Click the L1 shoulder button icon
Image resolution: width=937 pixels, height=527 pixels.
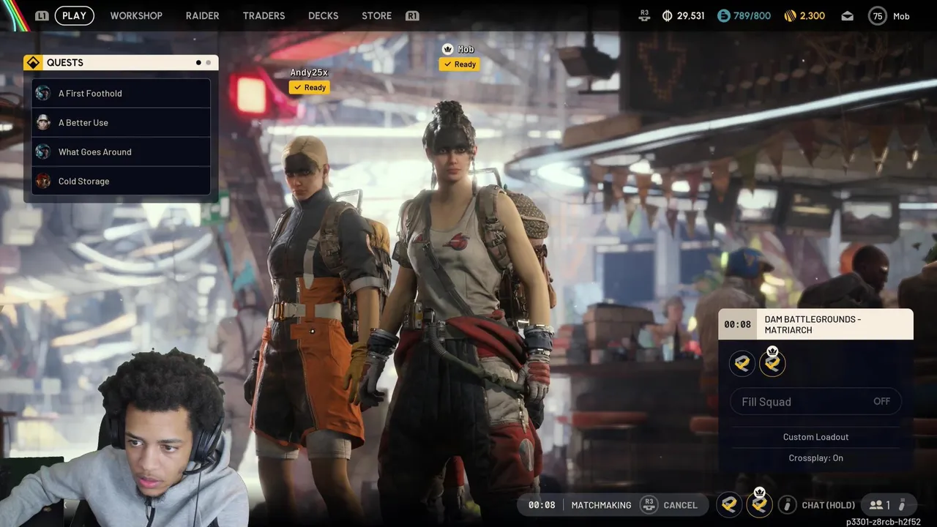pos(42,15)
